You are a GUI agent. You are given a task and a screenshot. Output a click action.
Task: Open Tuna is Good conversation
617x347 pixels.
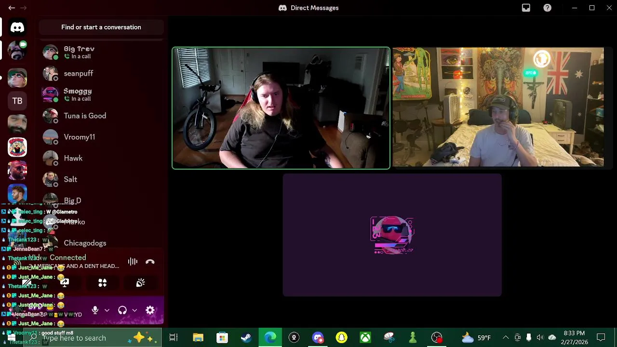click(101, 116)
